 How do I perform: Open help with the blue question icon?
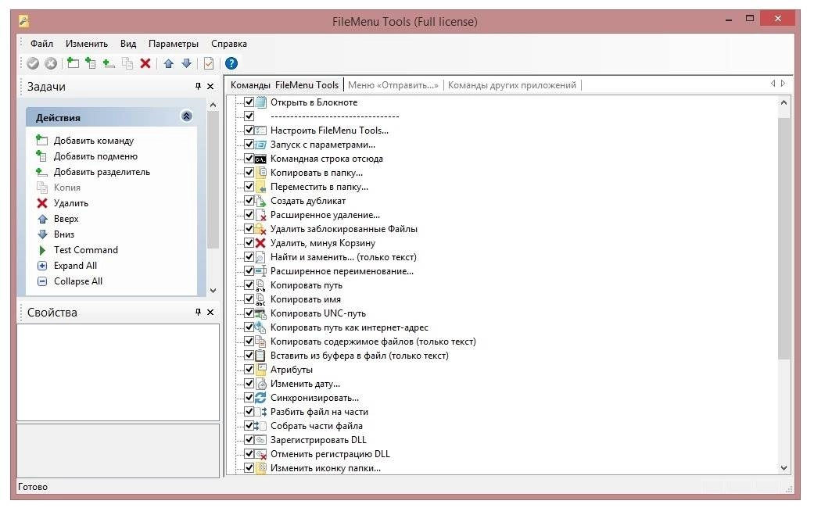coord(231,63)
